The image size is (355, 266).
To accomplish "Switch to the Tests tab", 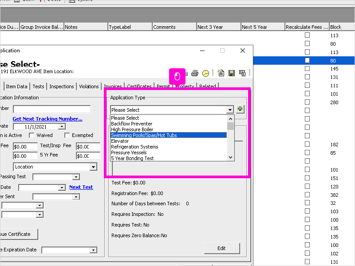I will point(38,86).
